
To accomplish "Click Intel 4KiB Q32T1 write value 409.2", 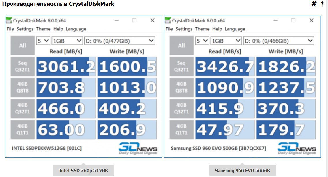I will 127,109.
